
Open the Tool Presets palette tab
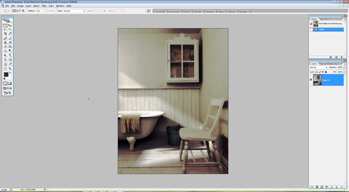(160, 11)
